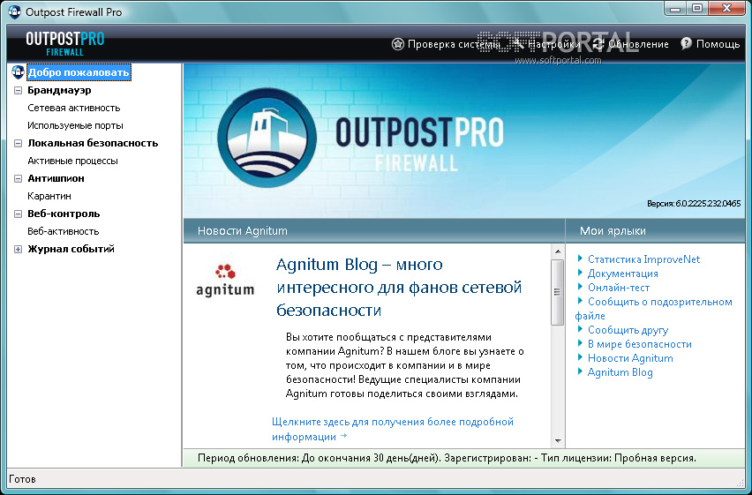
Task: Click the Сообщить другу link
Action: click(628, 330)
